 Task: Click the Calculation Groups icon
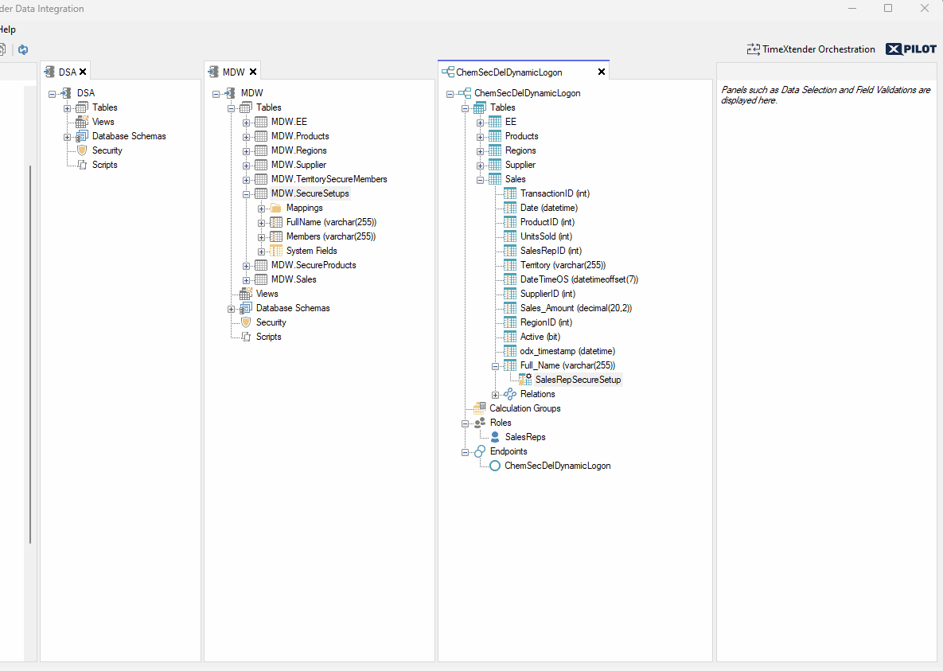point(479,408)
